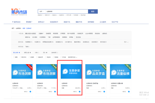The width and height of the screenshot is (155, 103).
Task: Open the 短视频制作 nav tab
Action: [54, 22]
